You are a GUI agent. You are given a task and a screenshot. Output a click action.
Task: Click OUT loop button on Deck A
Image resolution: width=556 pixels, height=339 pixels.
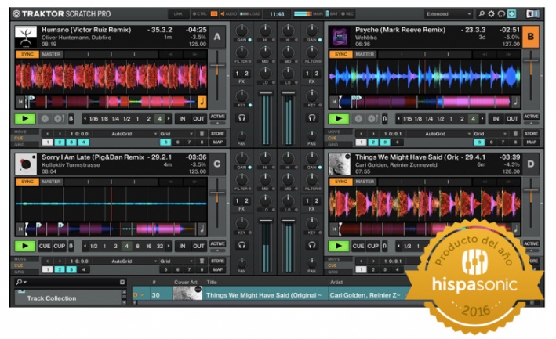pos(198,118)
